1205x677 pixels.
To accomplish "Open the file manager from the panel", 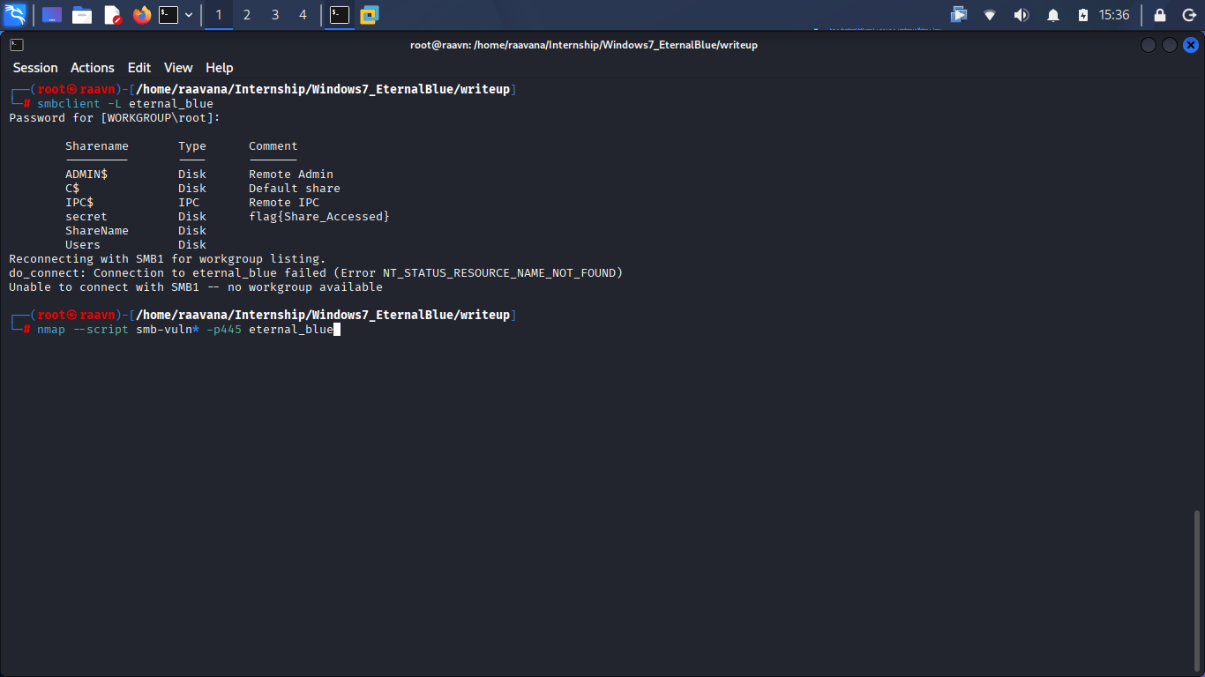I will 82,15.
